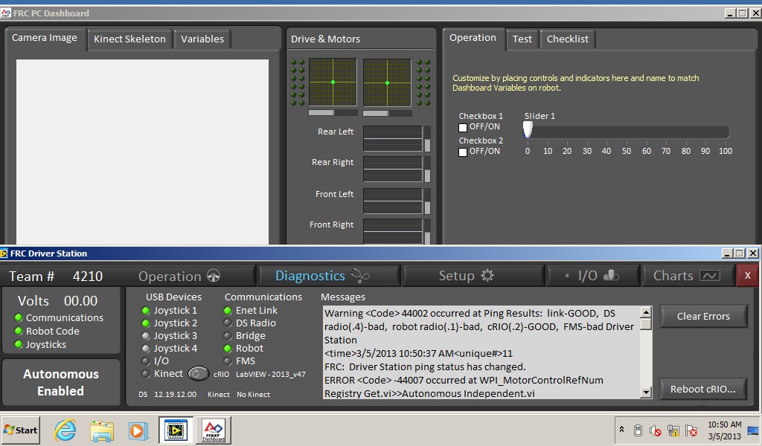Click the muted volume tray icon
762x446 pixels.
tap(655, 430)
